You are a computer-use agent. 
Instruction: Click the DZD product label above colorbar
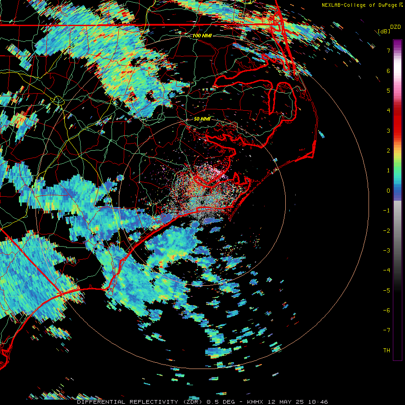[396, 27]
